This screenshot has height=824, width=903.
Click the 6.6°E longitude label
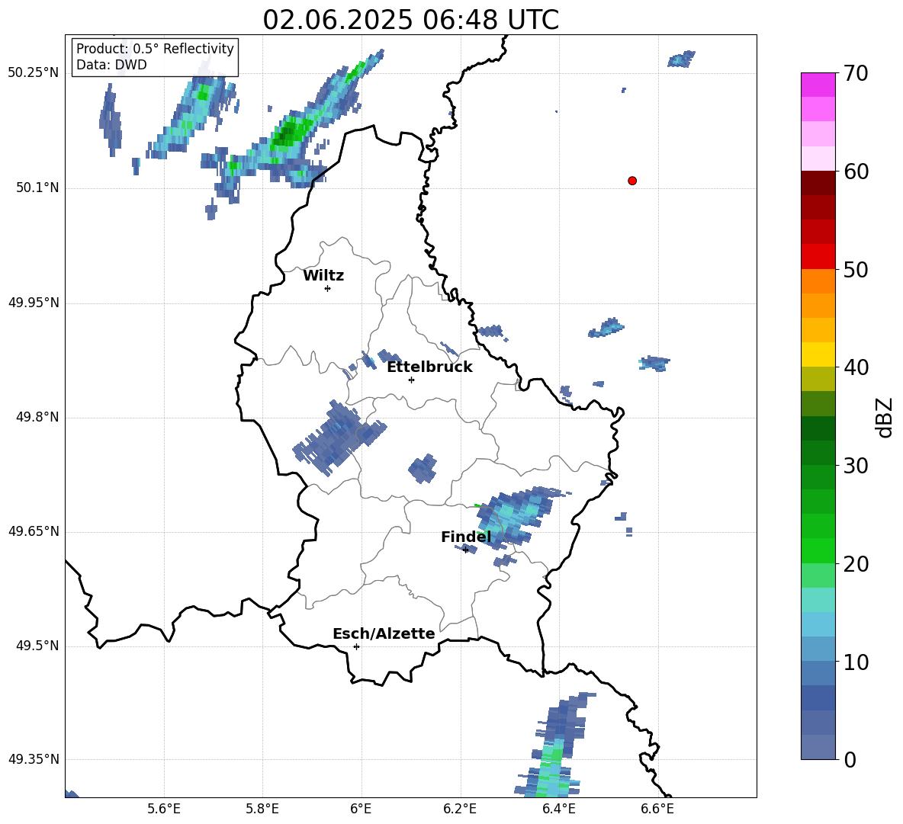click(x=657, y=809)
